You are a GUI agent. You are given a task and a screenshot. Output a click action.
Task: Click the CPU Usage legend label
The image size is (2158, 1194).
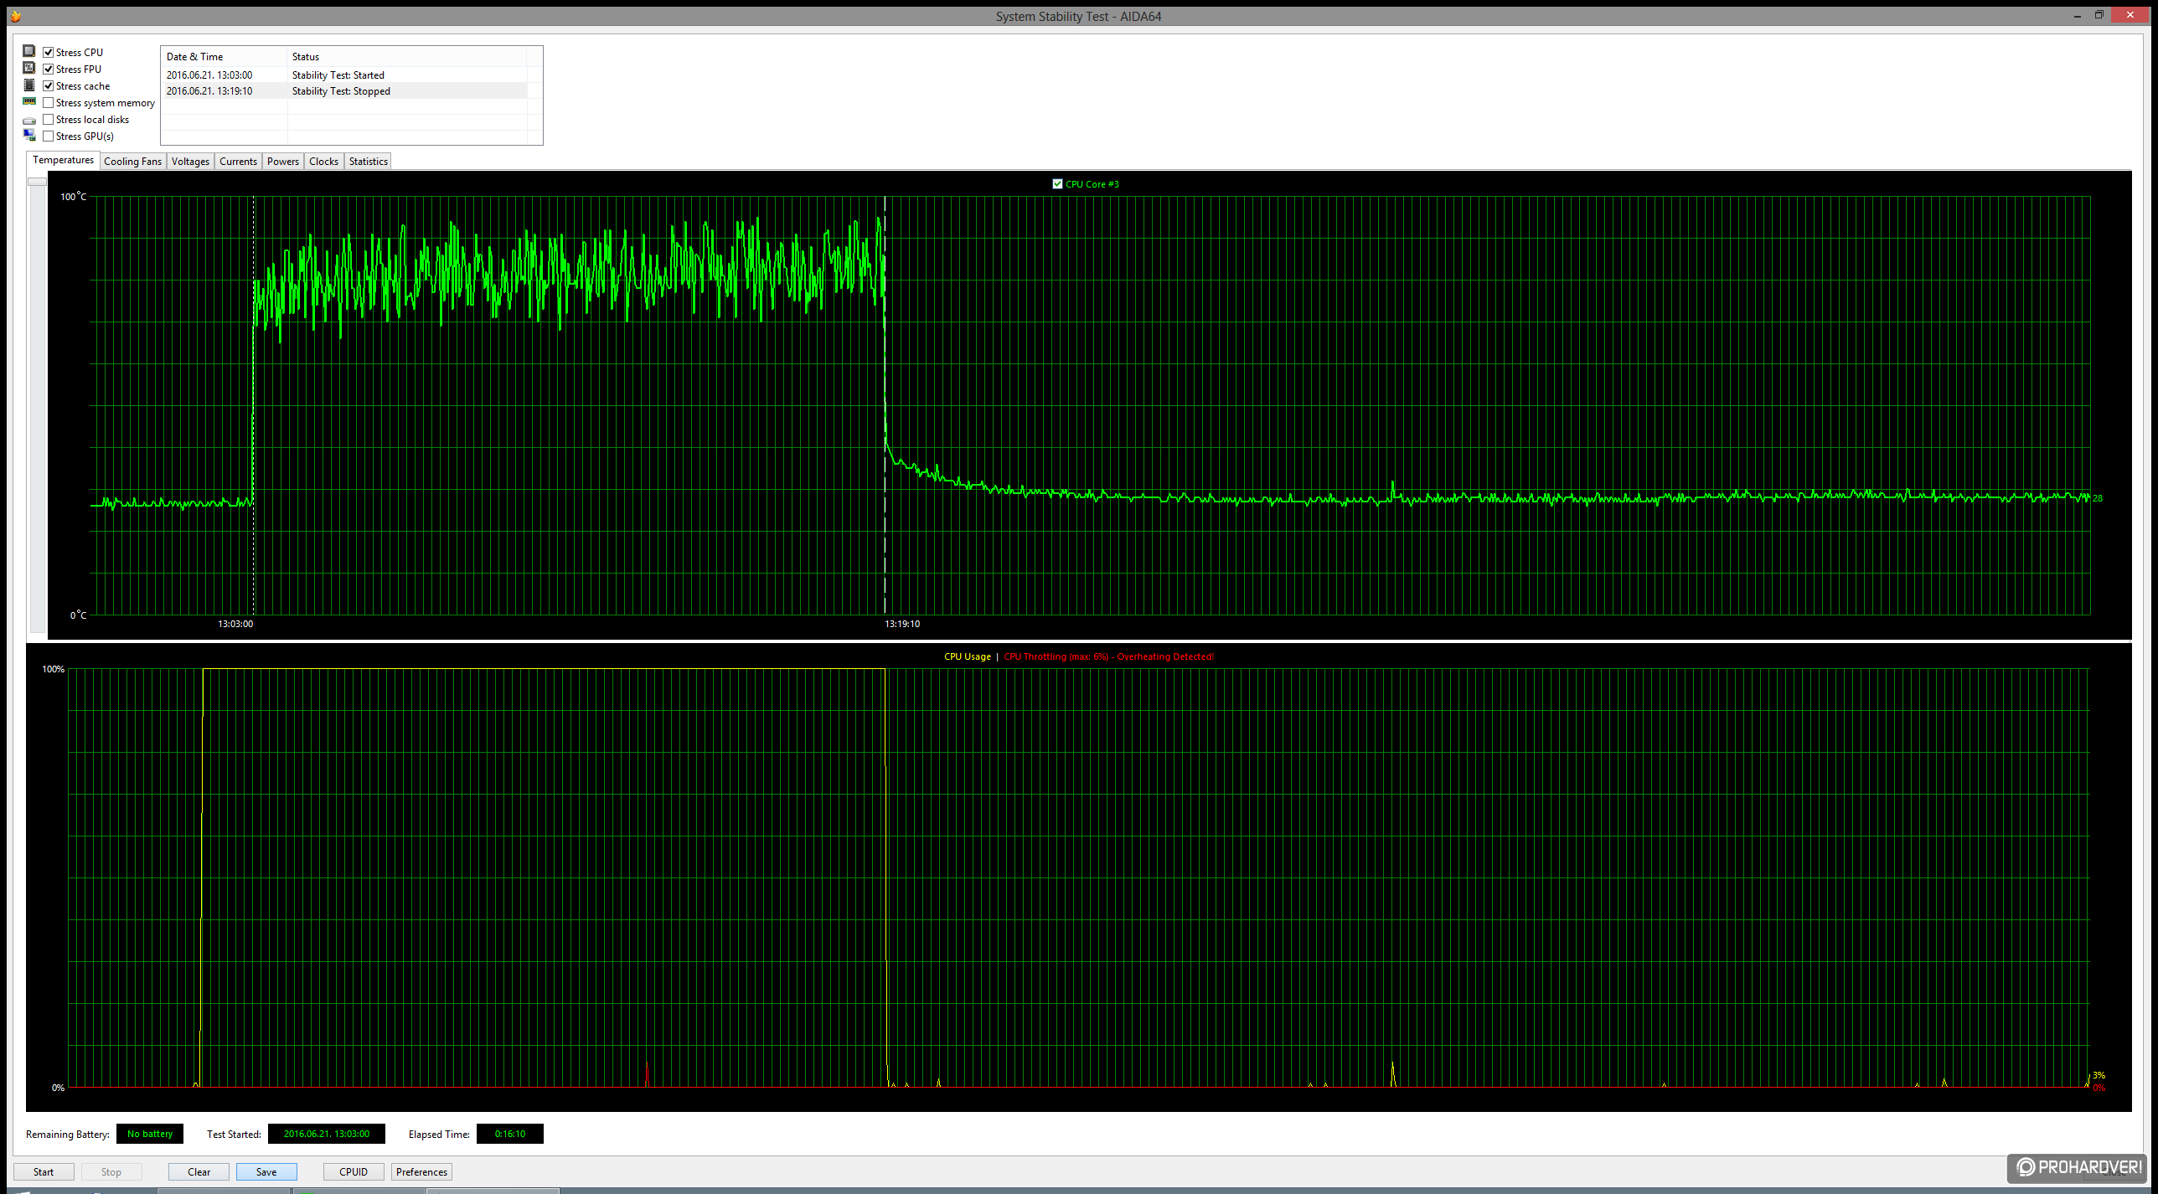pos(967,656)
